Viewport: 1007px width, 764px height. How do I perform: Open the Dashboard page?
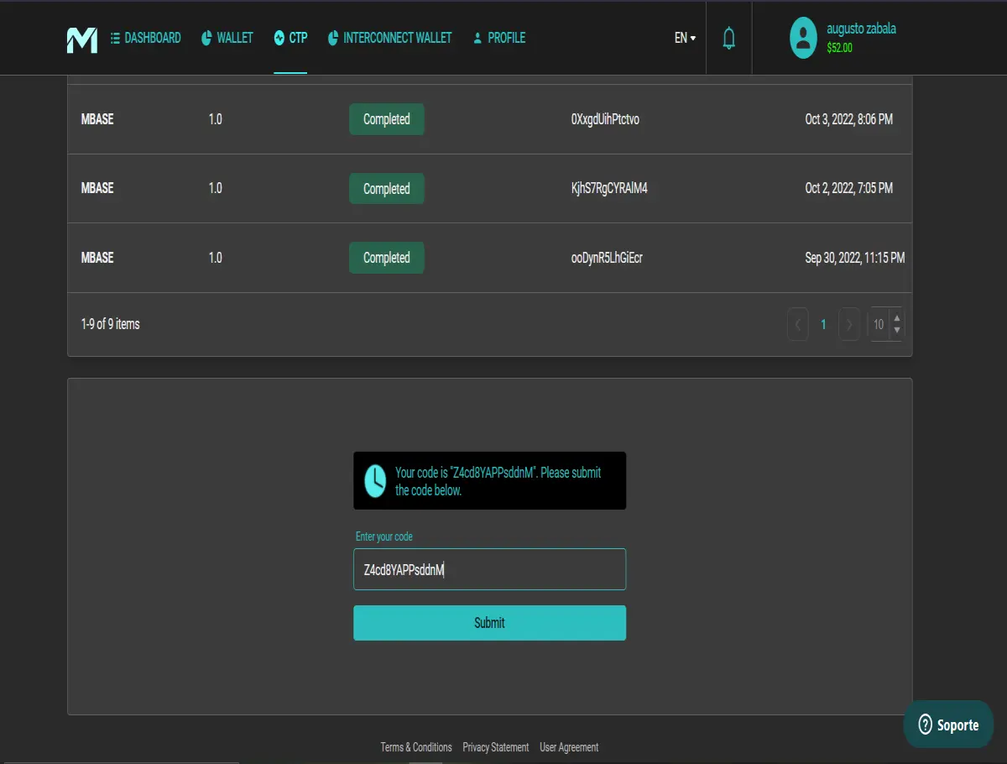[x=146, y=38]
